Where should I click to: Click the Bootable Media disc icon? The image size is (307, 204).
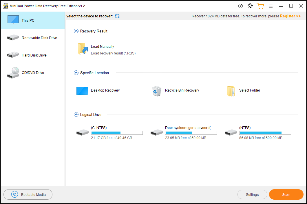coord(14,194)
